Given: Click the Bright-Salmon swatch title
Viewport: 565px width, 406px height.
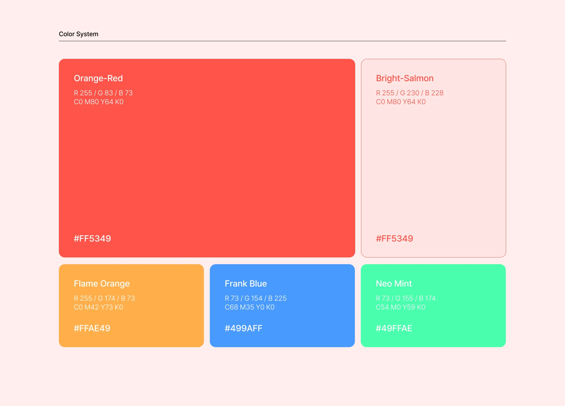Looking at the screenshot, I should (405, 78).
